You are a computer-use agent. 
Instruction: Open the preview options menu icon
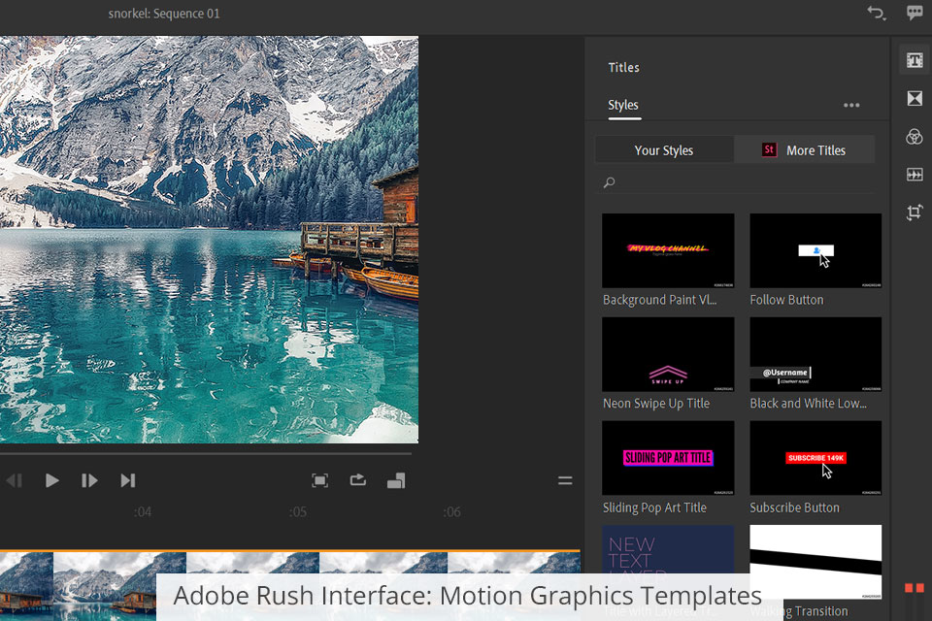pos(565,480)
